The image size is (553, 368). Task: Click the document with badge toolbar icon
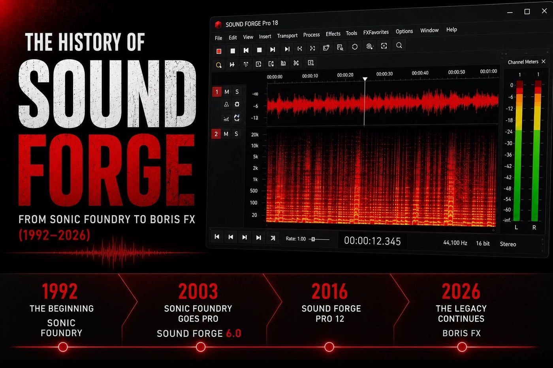click(x=340, y=47)
